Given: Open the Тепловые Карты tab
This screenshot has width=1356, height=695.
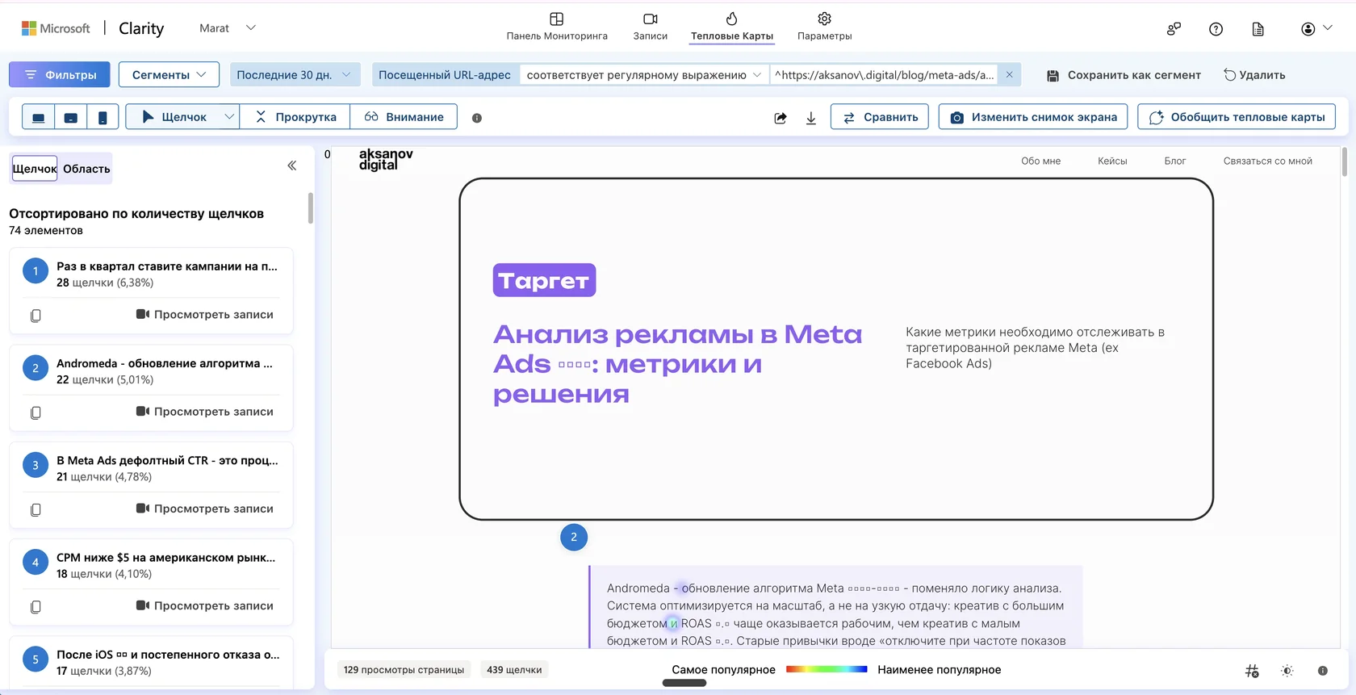Looking at the screenshot, I should point(732,27).
